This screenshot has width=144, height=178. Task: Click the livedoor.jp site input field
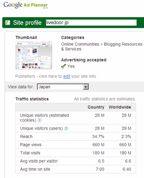pos(91,22)
